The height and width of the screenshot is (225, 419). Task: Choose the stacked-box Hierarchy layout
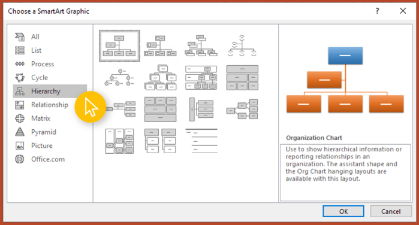pos(160,77)
